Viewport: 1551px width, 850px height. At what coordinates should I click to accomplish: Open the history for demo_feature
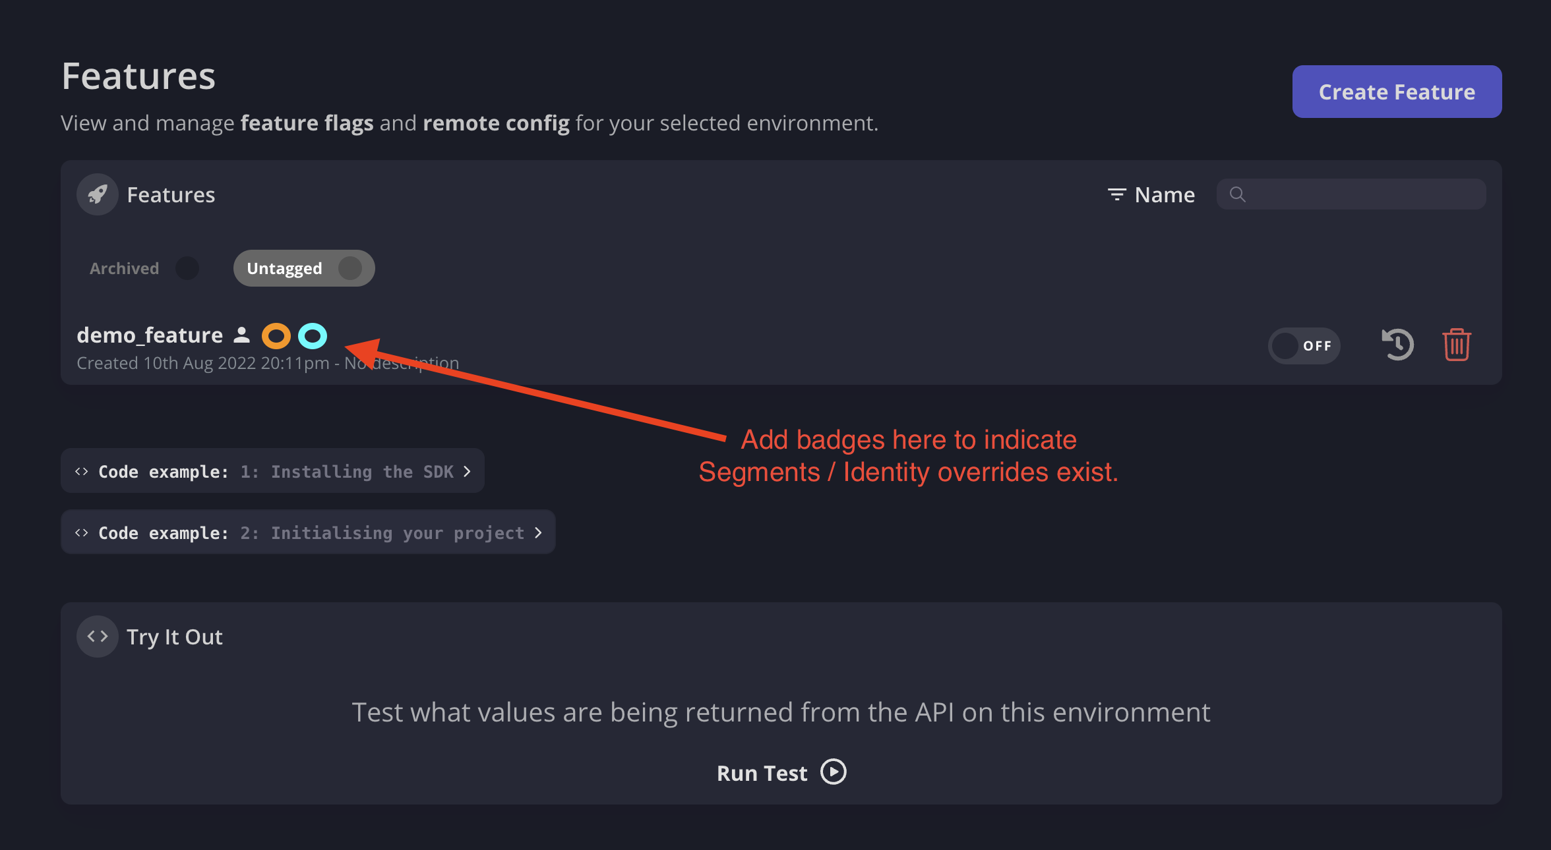point(1397,344)
